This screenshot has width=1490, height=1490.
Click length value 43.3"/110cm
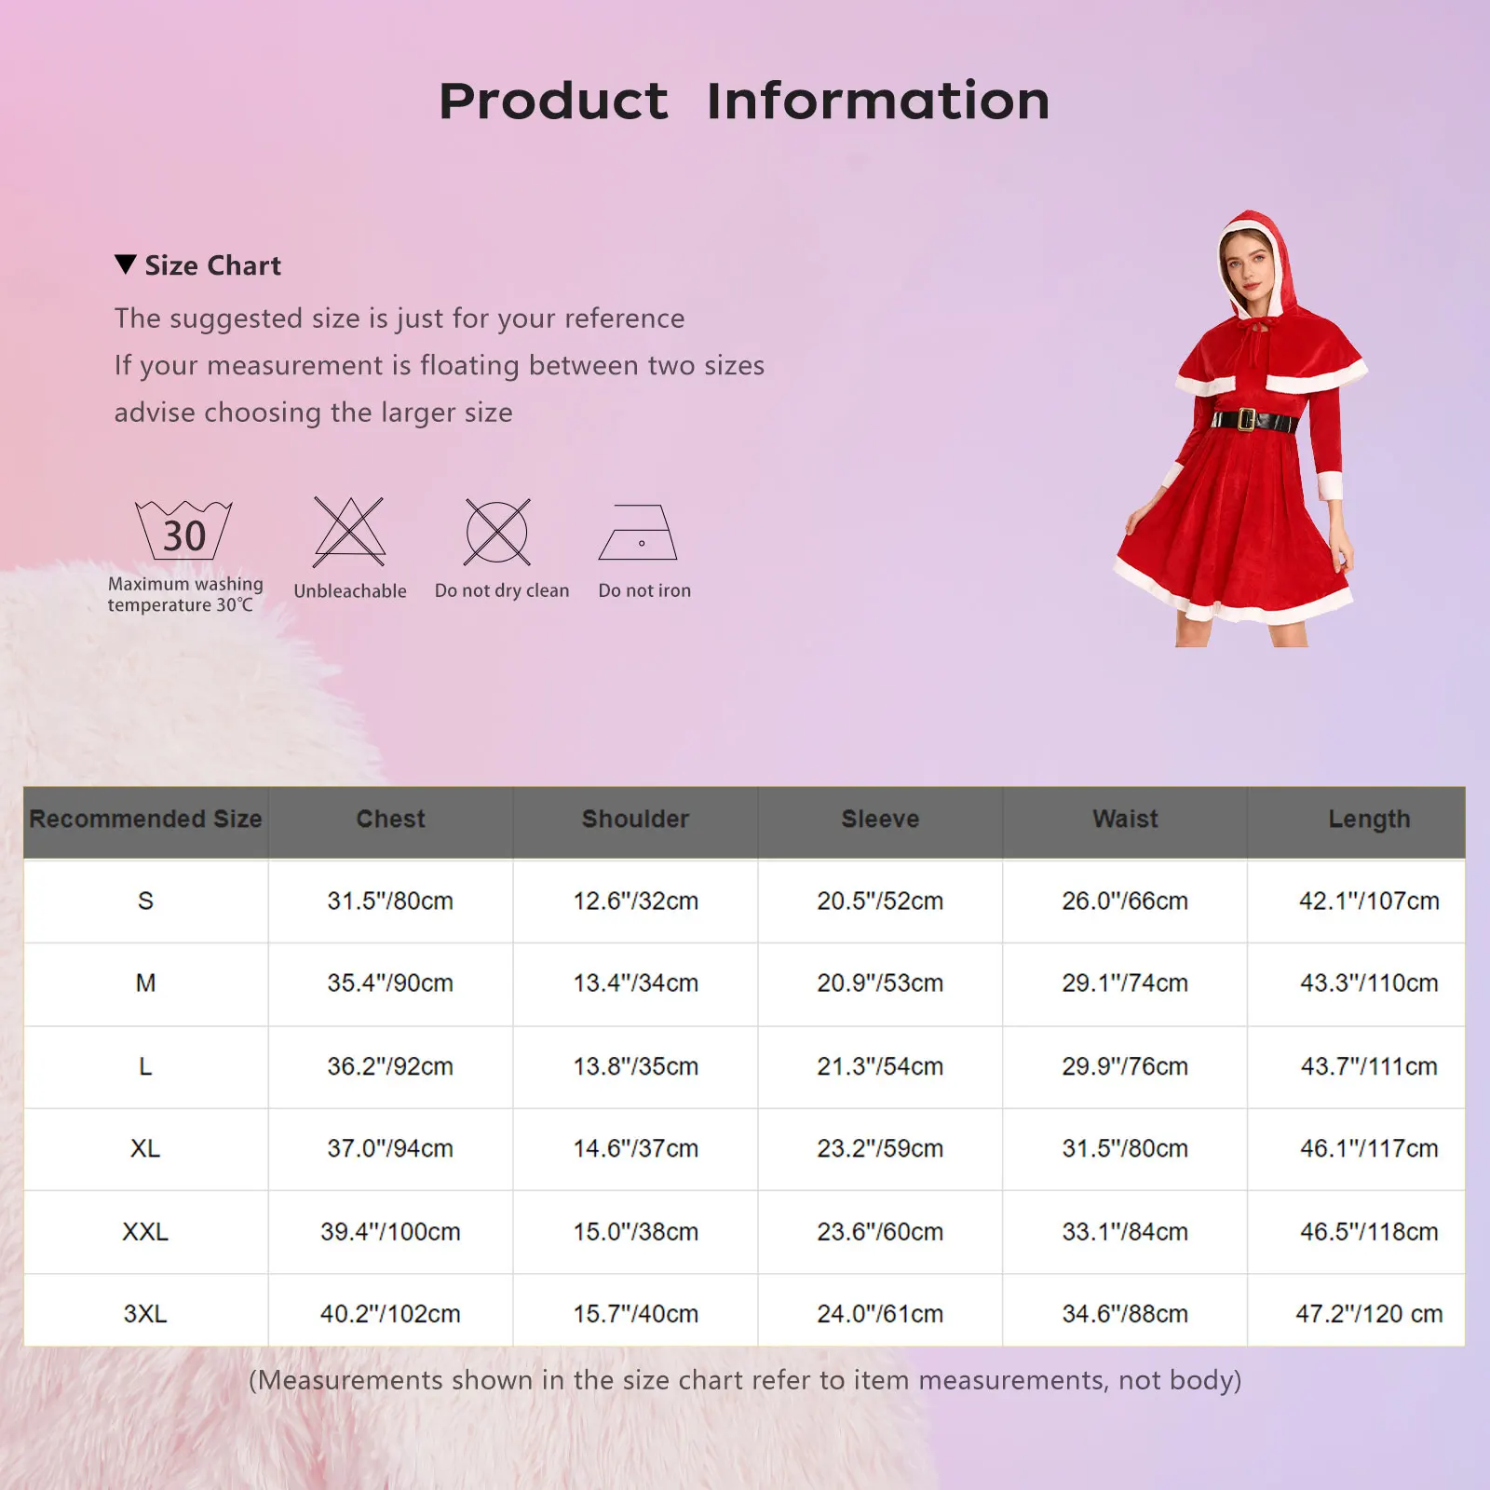point(1369,982)
